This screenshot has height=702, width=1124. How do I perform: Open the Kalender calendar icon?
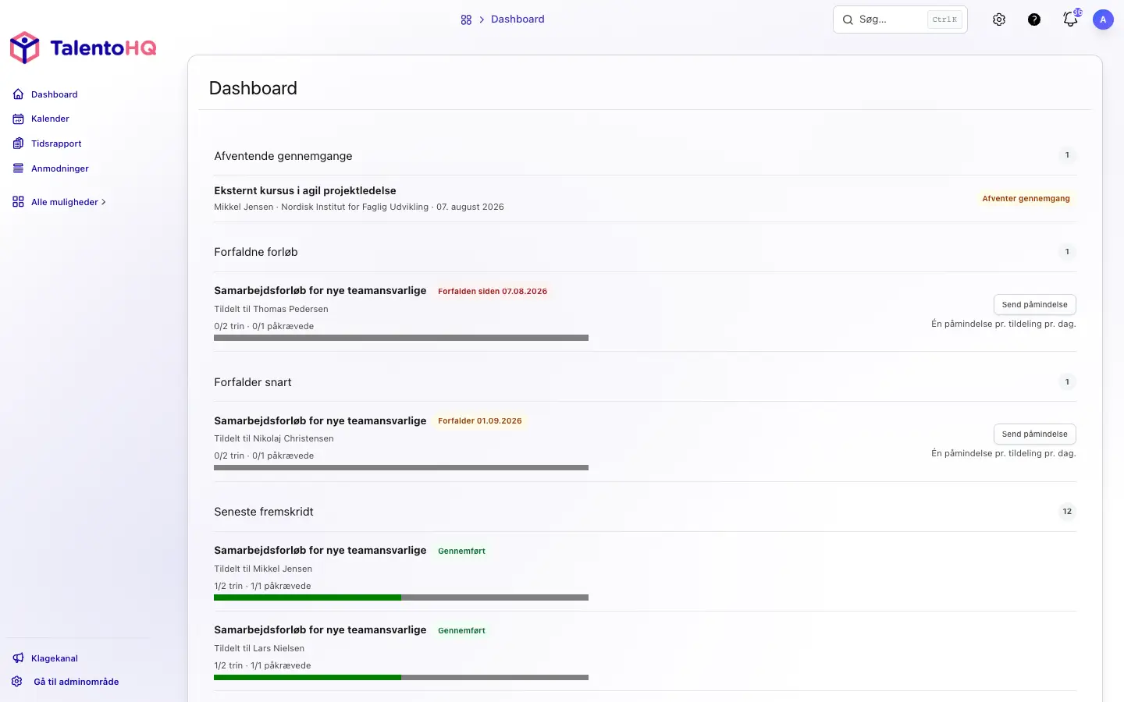pos(18,119)
